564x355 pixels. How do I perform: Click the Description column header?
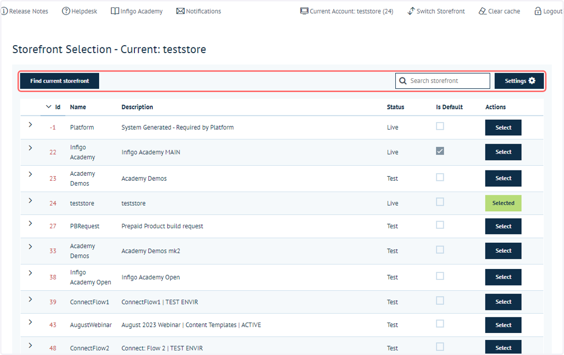(x=137, y=107)
